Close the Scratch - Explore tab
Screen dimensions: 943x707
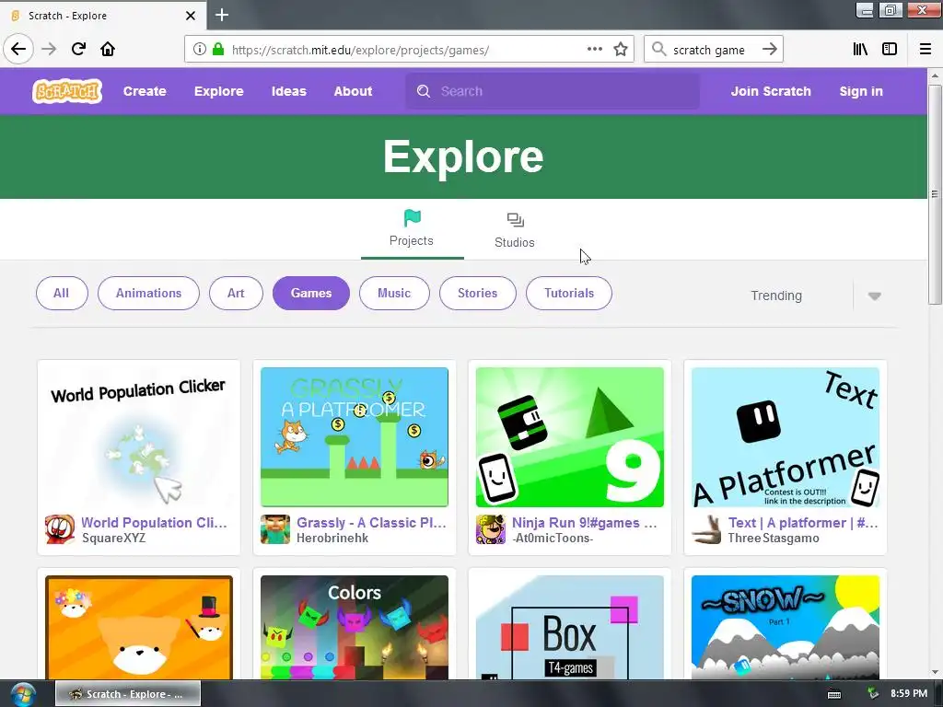coord(190,16)
